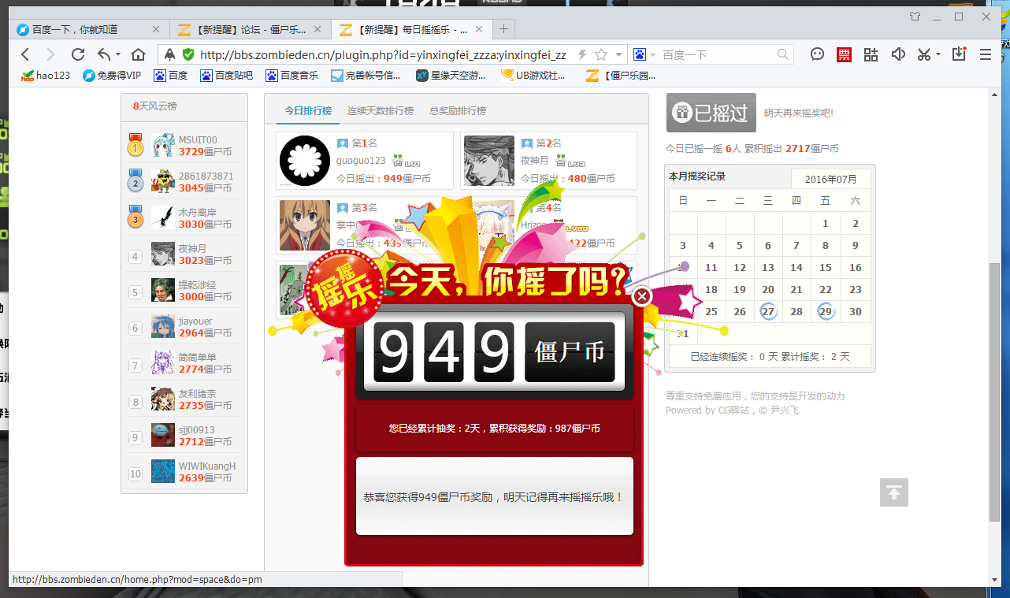Expand the scissors screenshot dropdown arrow
Viewport: 1010px width, 598px height.
pyautogui.click(x=938, y=54)
